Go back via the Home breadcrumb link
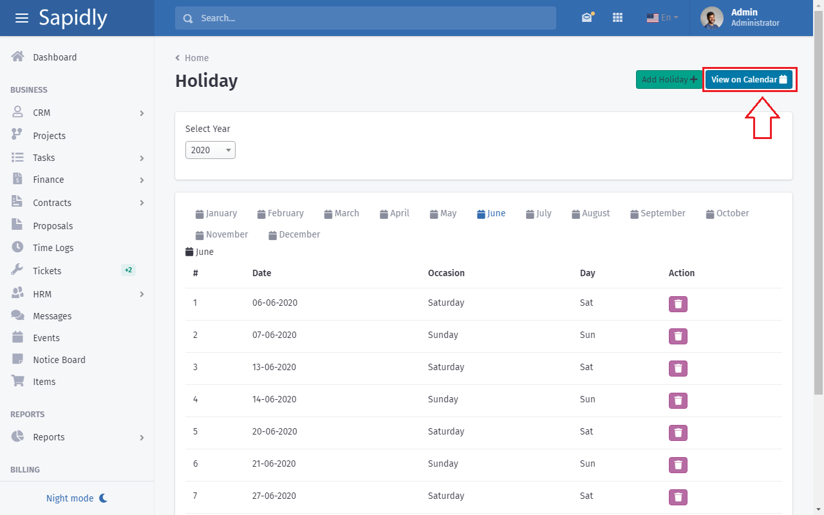This screenshot has width=824, height=515. pyautogui.click(x=196, y=58)
